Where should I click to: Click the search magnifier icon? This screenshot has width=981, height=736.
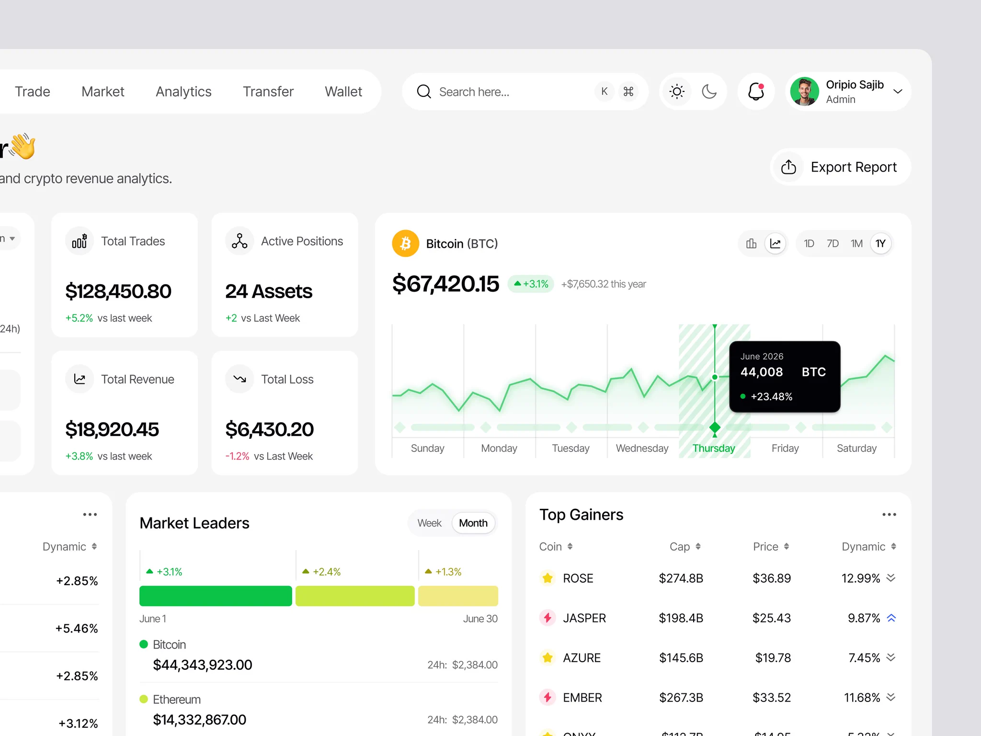click(424, 91)
